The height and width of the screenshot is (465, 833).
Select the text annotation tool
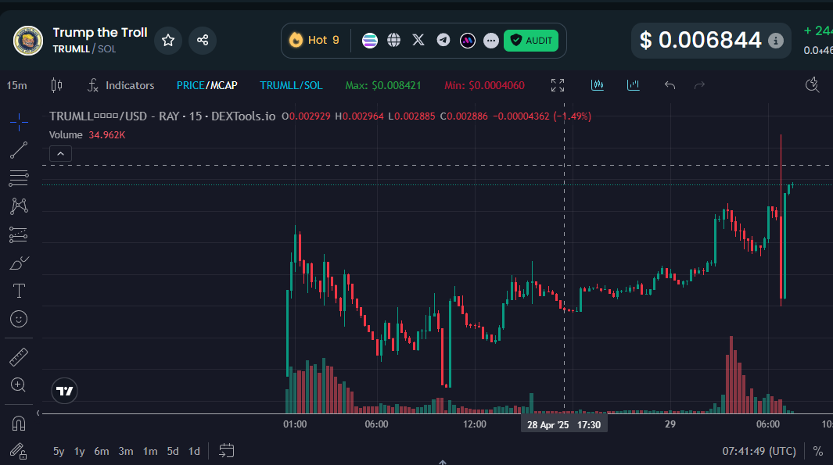click(19, 291)
